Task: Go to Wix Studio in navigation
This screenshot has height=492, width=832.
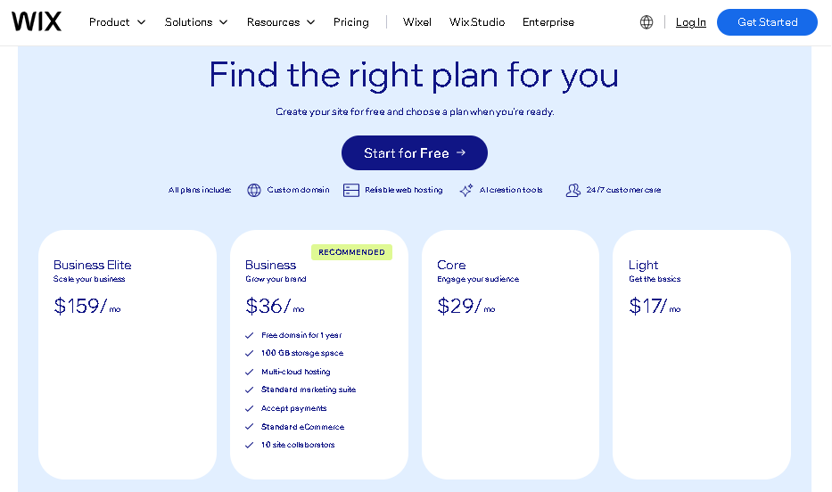Action: 477,22
